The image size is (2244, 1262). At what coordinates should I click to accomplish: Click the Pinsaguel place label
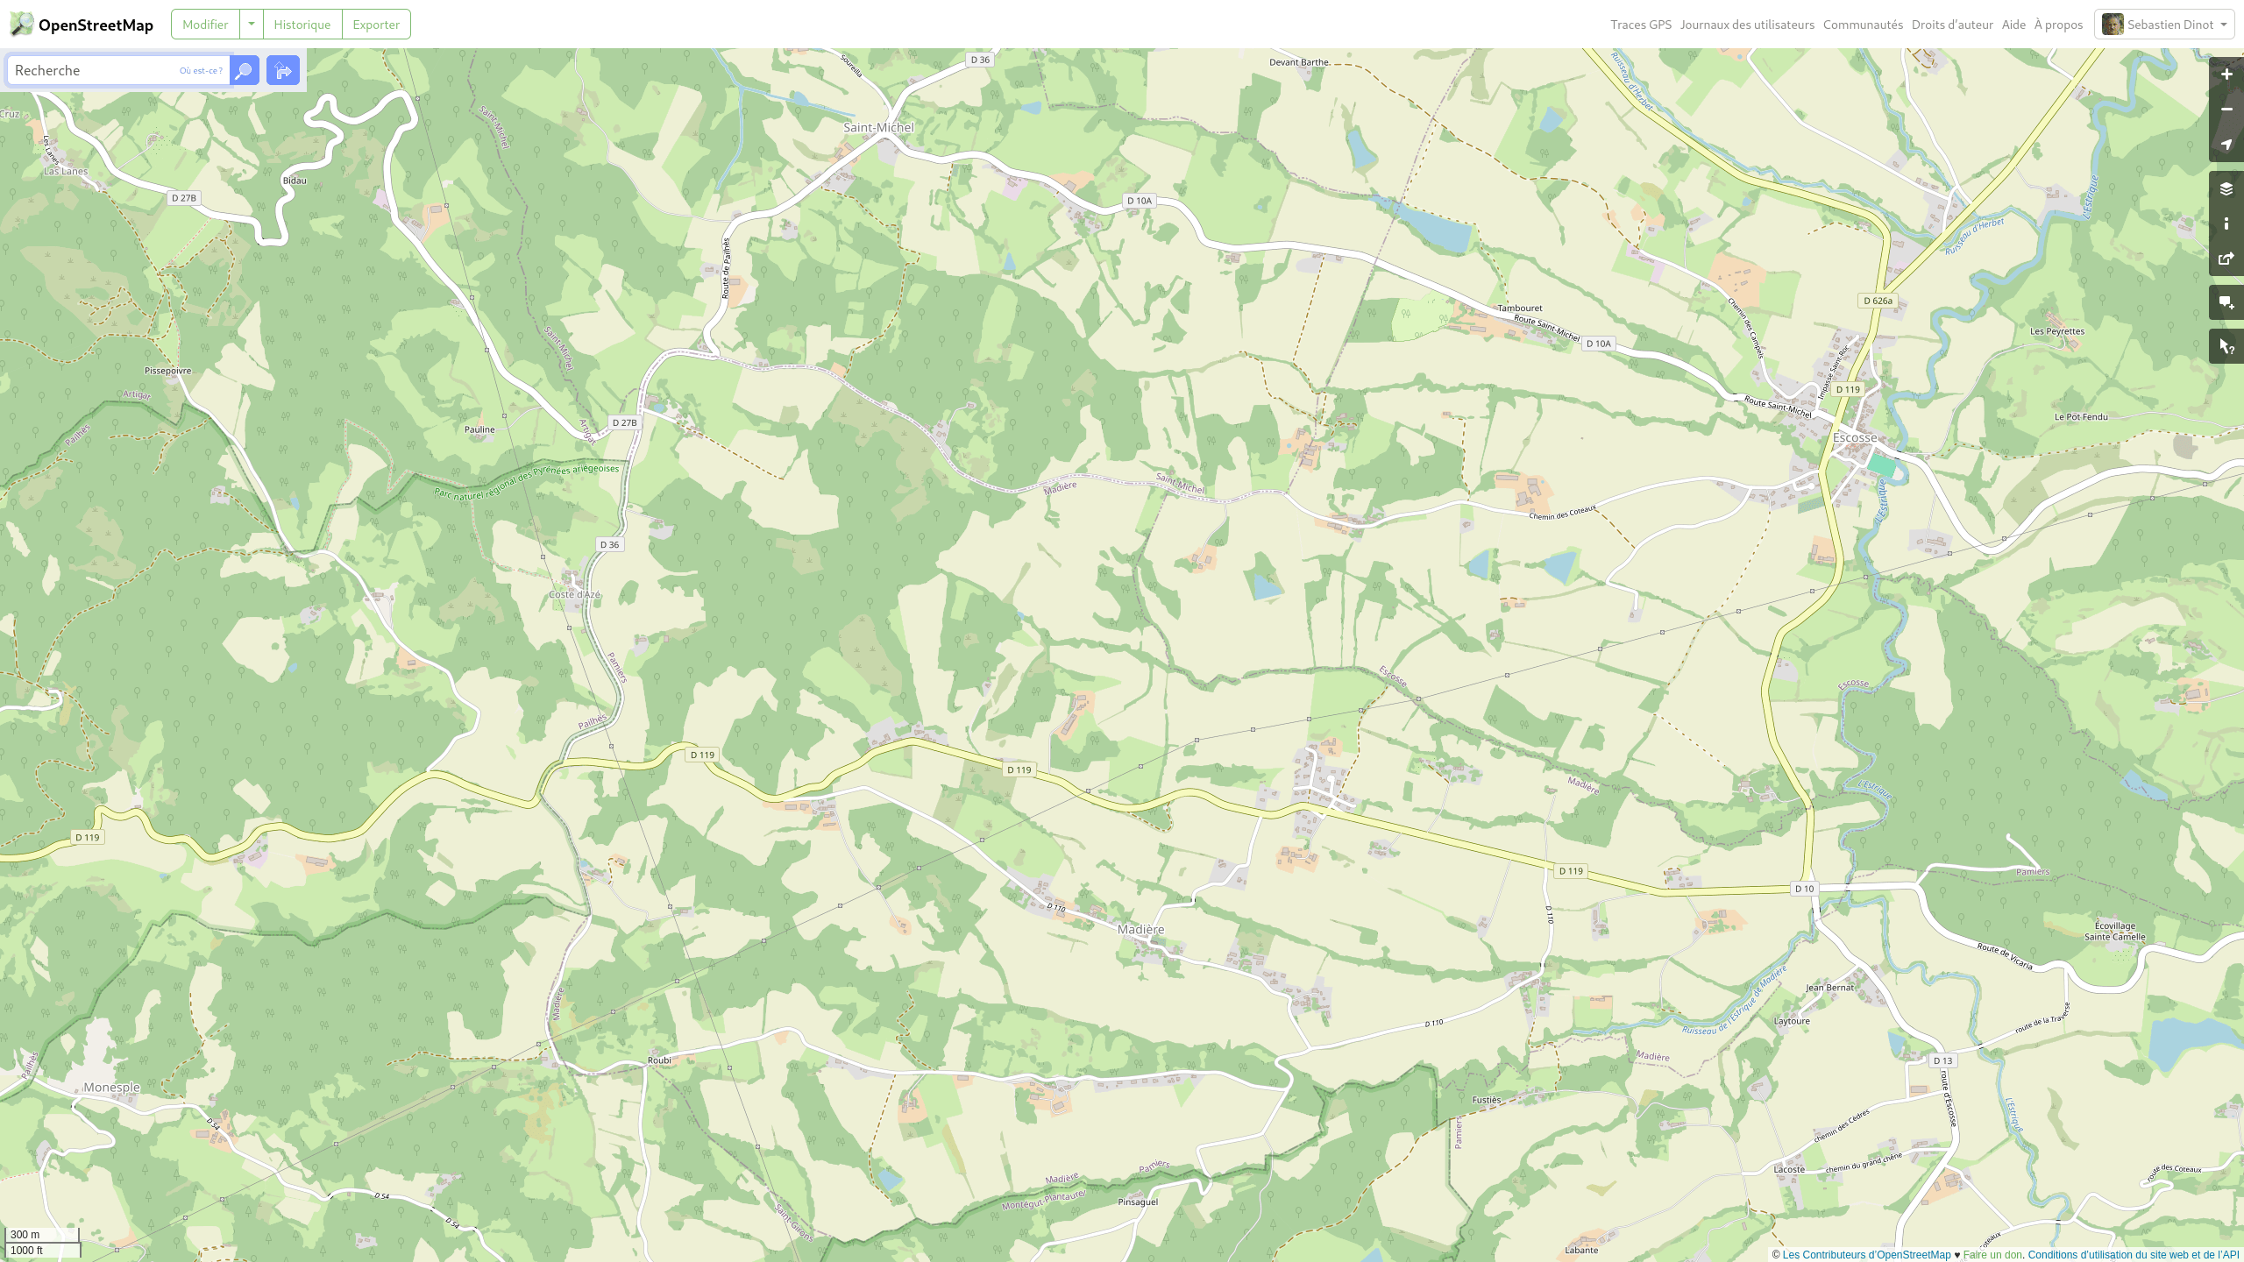click(1138, 1202)
